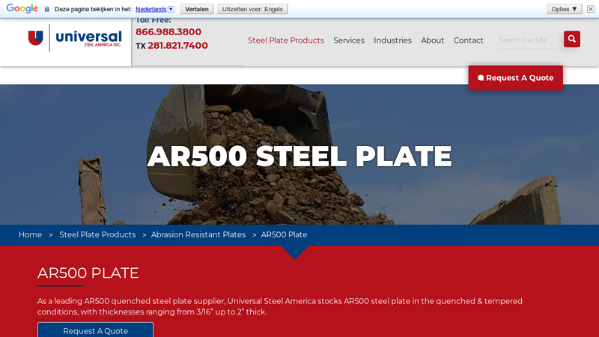Open Steel Plate Products breadcrumb

(x=97, y=234)
